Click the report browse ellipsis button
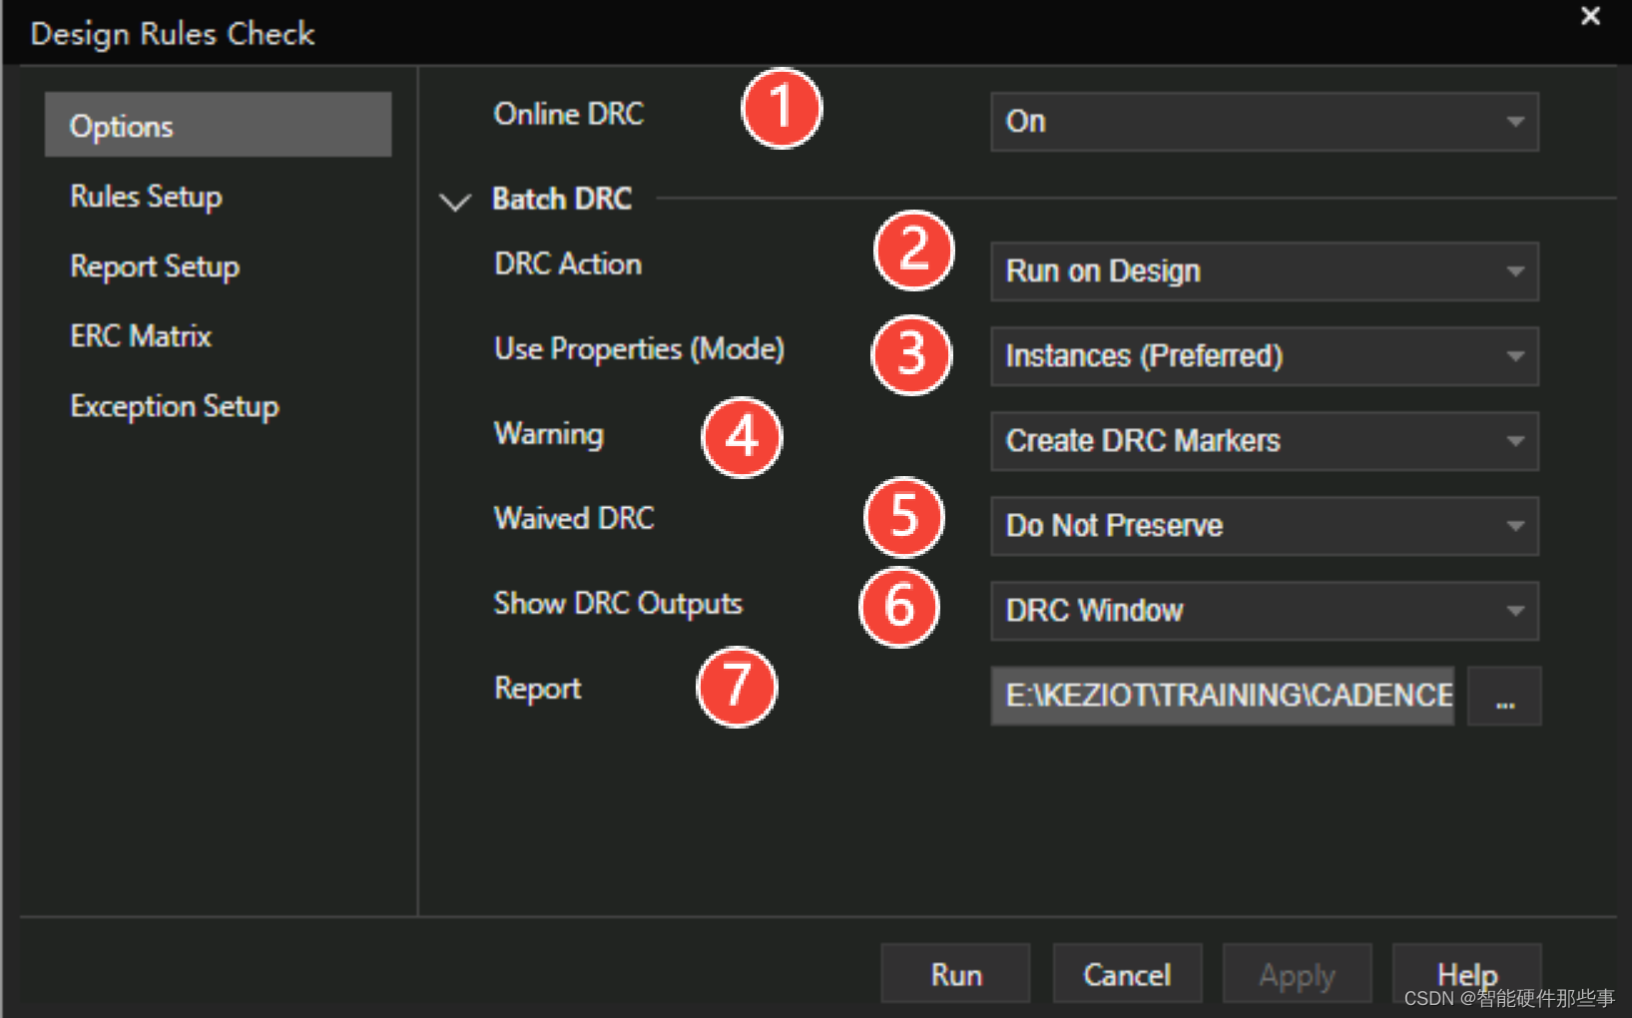The image size is (1632, 1018). point(1504,697)
